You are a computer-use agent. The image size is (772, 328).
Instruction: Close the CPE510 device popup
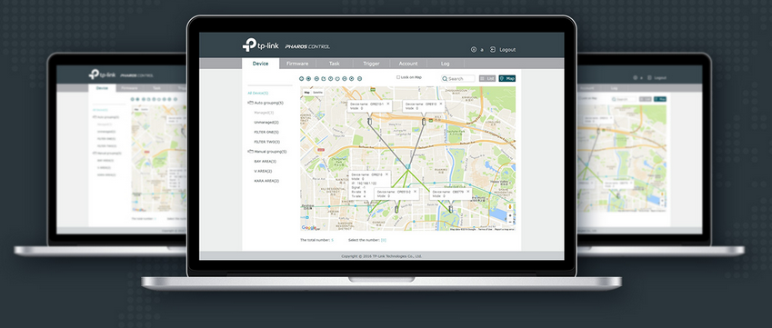(x=440, y=104)
